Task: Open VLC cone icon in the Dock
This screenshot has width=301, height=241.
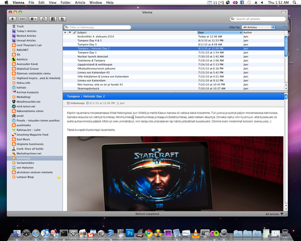Action: (196, 233)
